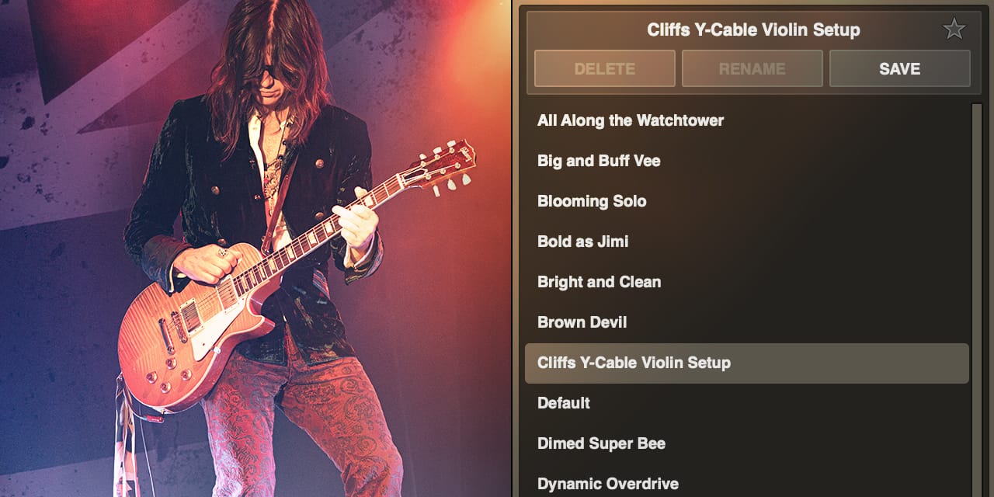
Task: Click the RENAME button
Action: click(x=752, y=68)
